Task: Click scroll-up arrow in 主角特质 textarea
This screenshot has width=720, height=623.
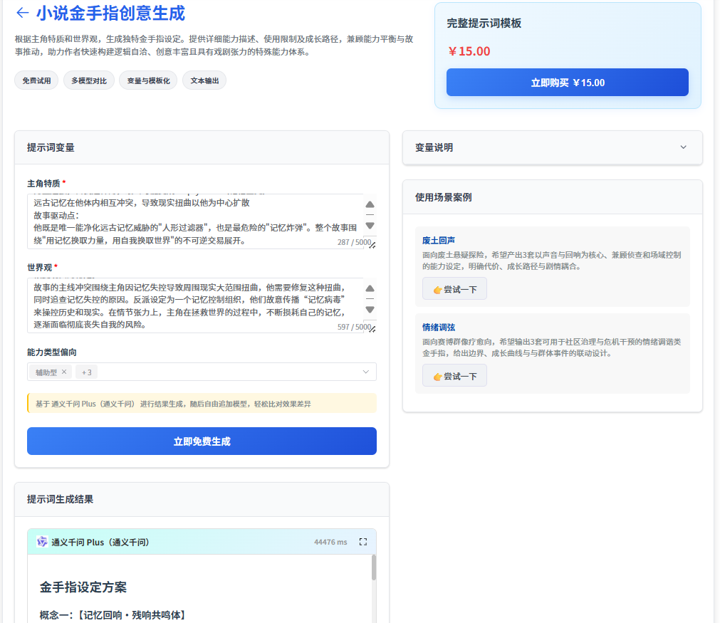Action: (370, 205)
